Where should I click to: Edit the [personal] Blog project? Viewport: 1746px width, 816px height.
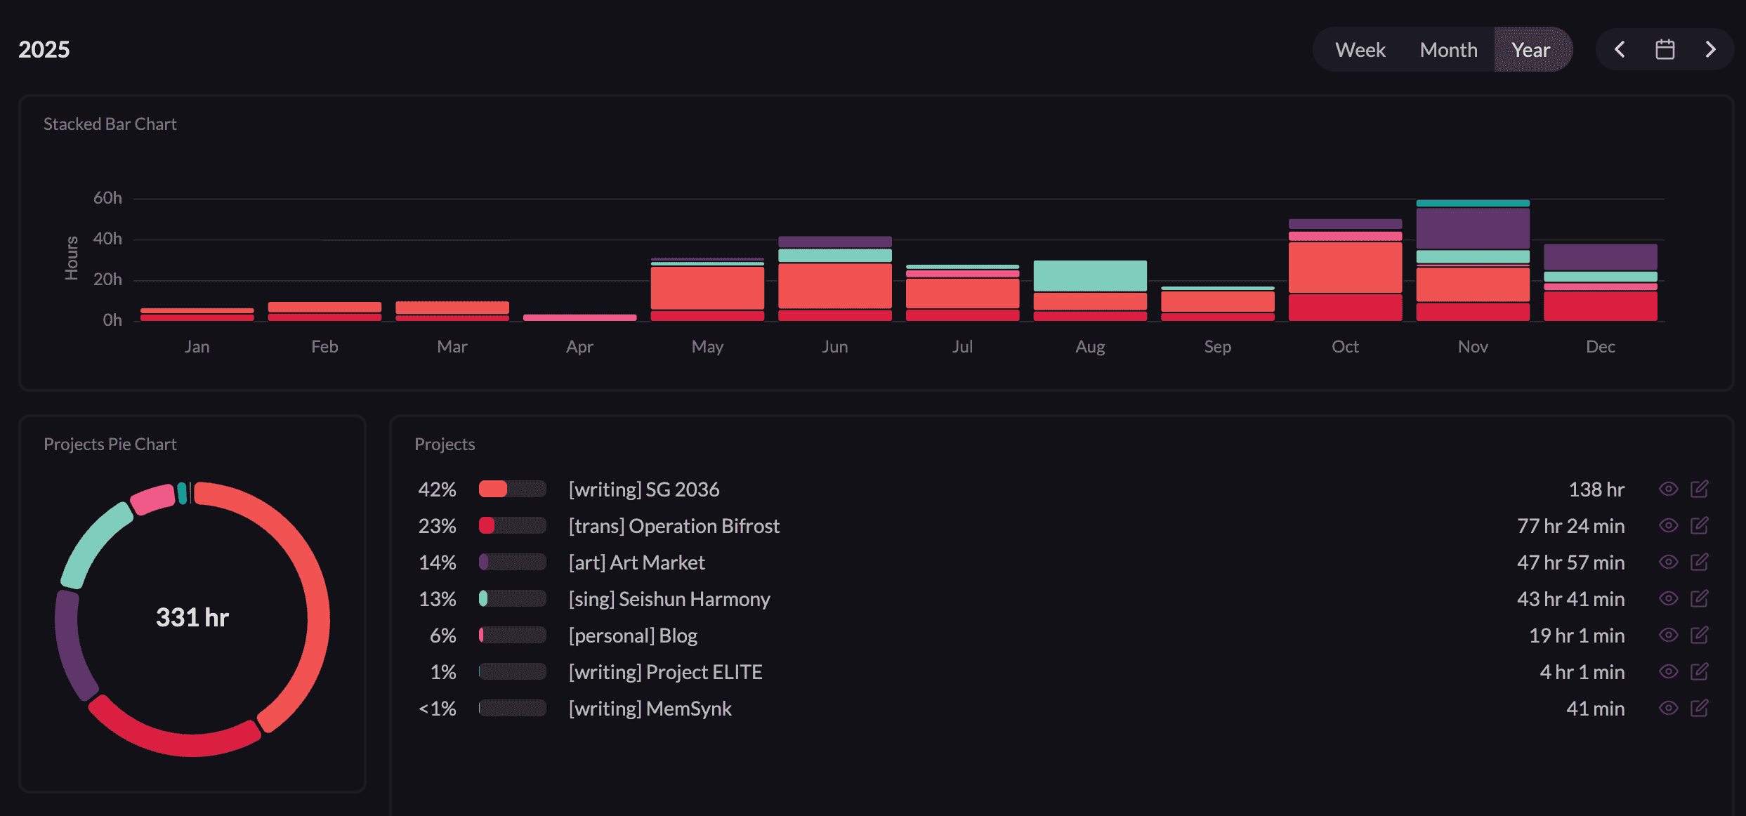(x=1699, y=635)
